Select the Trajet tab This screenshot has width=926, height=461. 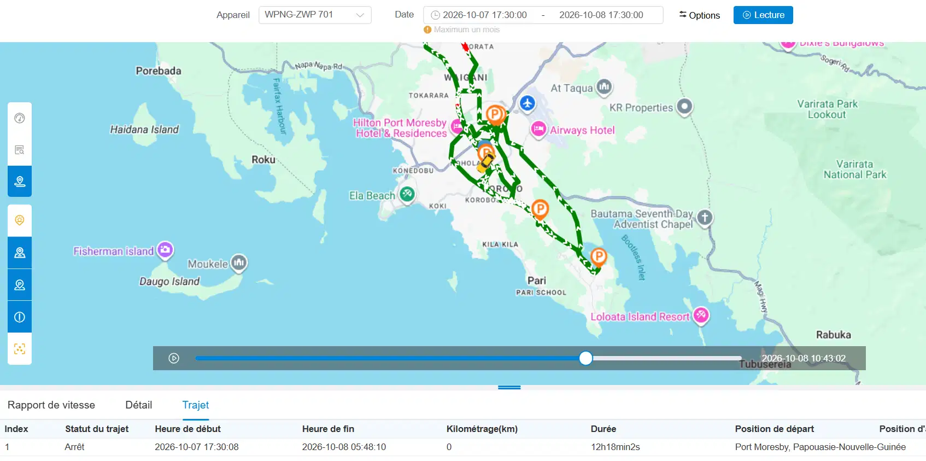[x=196, y=405]
